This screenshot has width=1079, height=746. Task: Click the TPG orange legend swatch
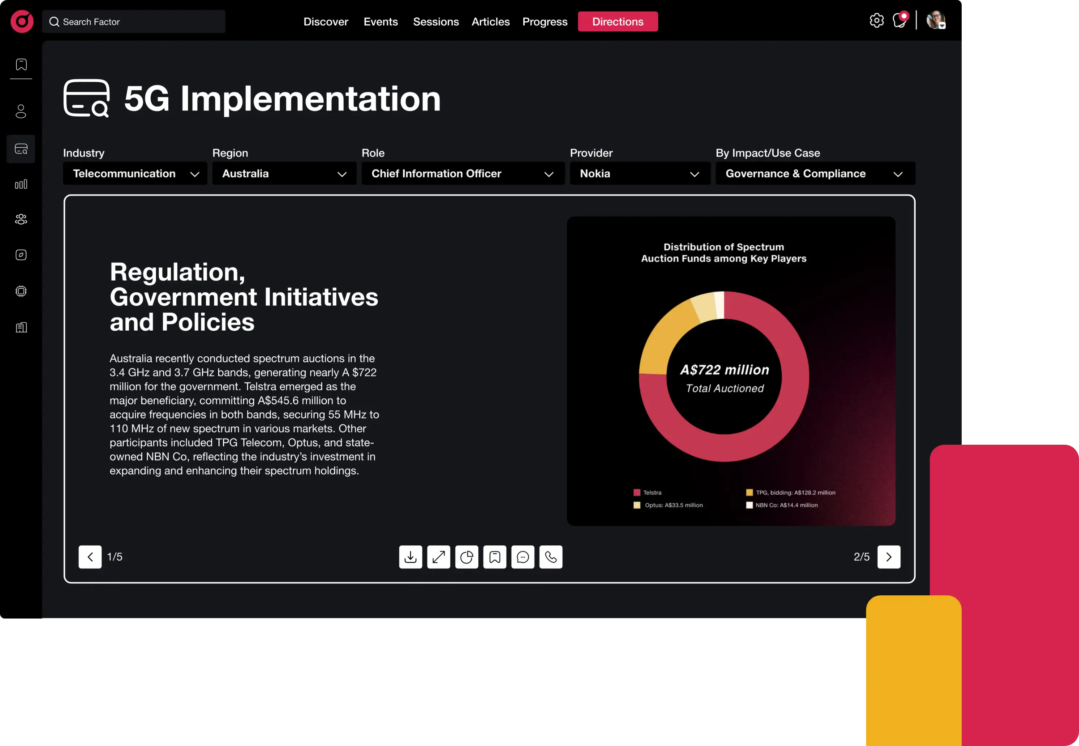coord(749,492)
